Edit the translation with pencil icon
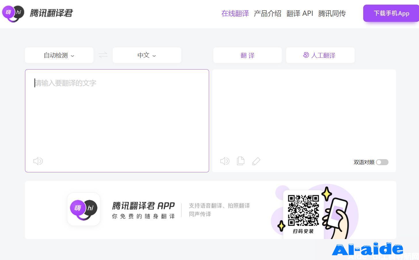The image size is (419, 260). (x=256, y=161)
